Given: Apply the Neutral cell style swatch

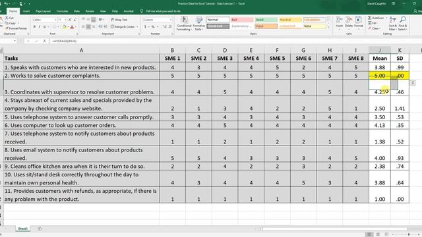Looking at the screenshot, I should coord(290,20).
